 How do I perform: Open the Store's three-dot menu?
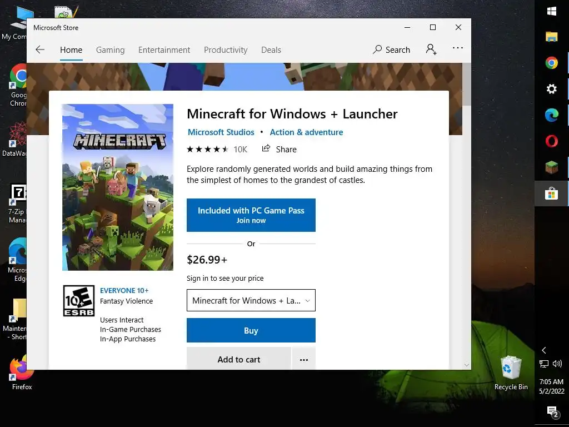pyautogui.click(x=458, y=48)
